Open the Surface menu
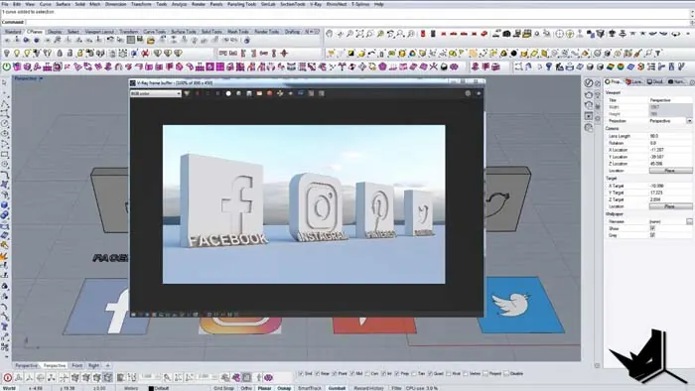This screenshot has height=391, width=695. [x=64, y=4]
